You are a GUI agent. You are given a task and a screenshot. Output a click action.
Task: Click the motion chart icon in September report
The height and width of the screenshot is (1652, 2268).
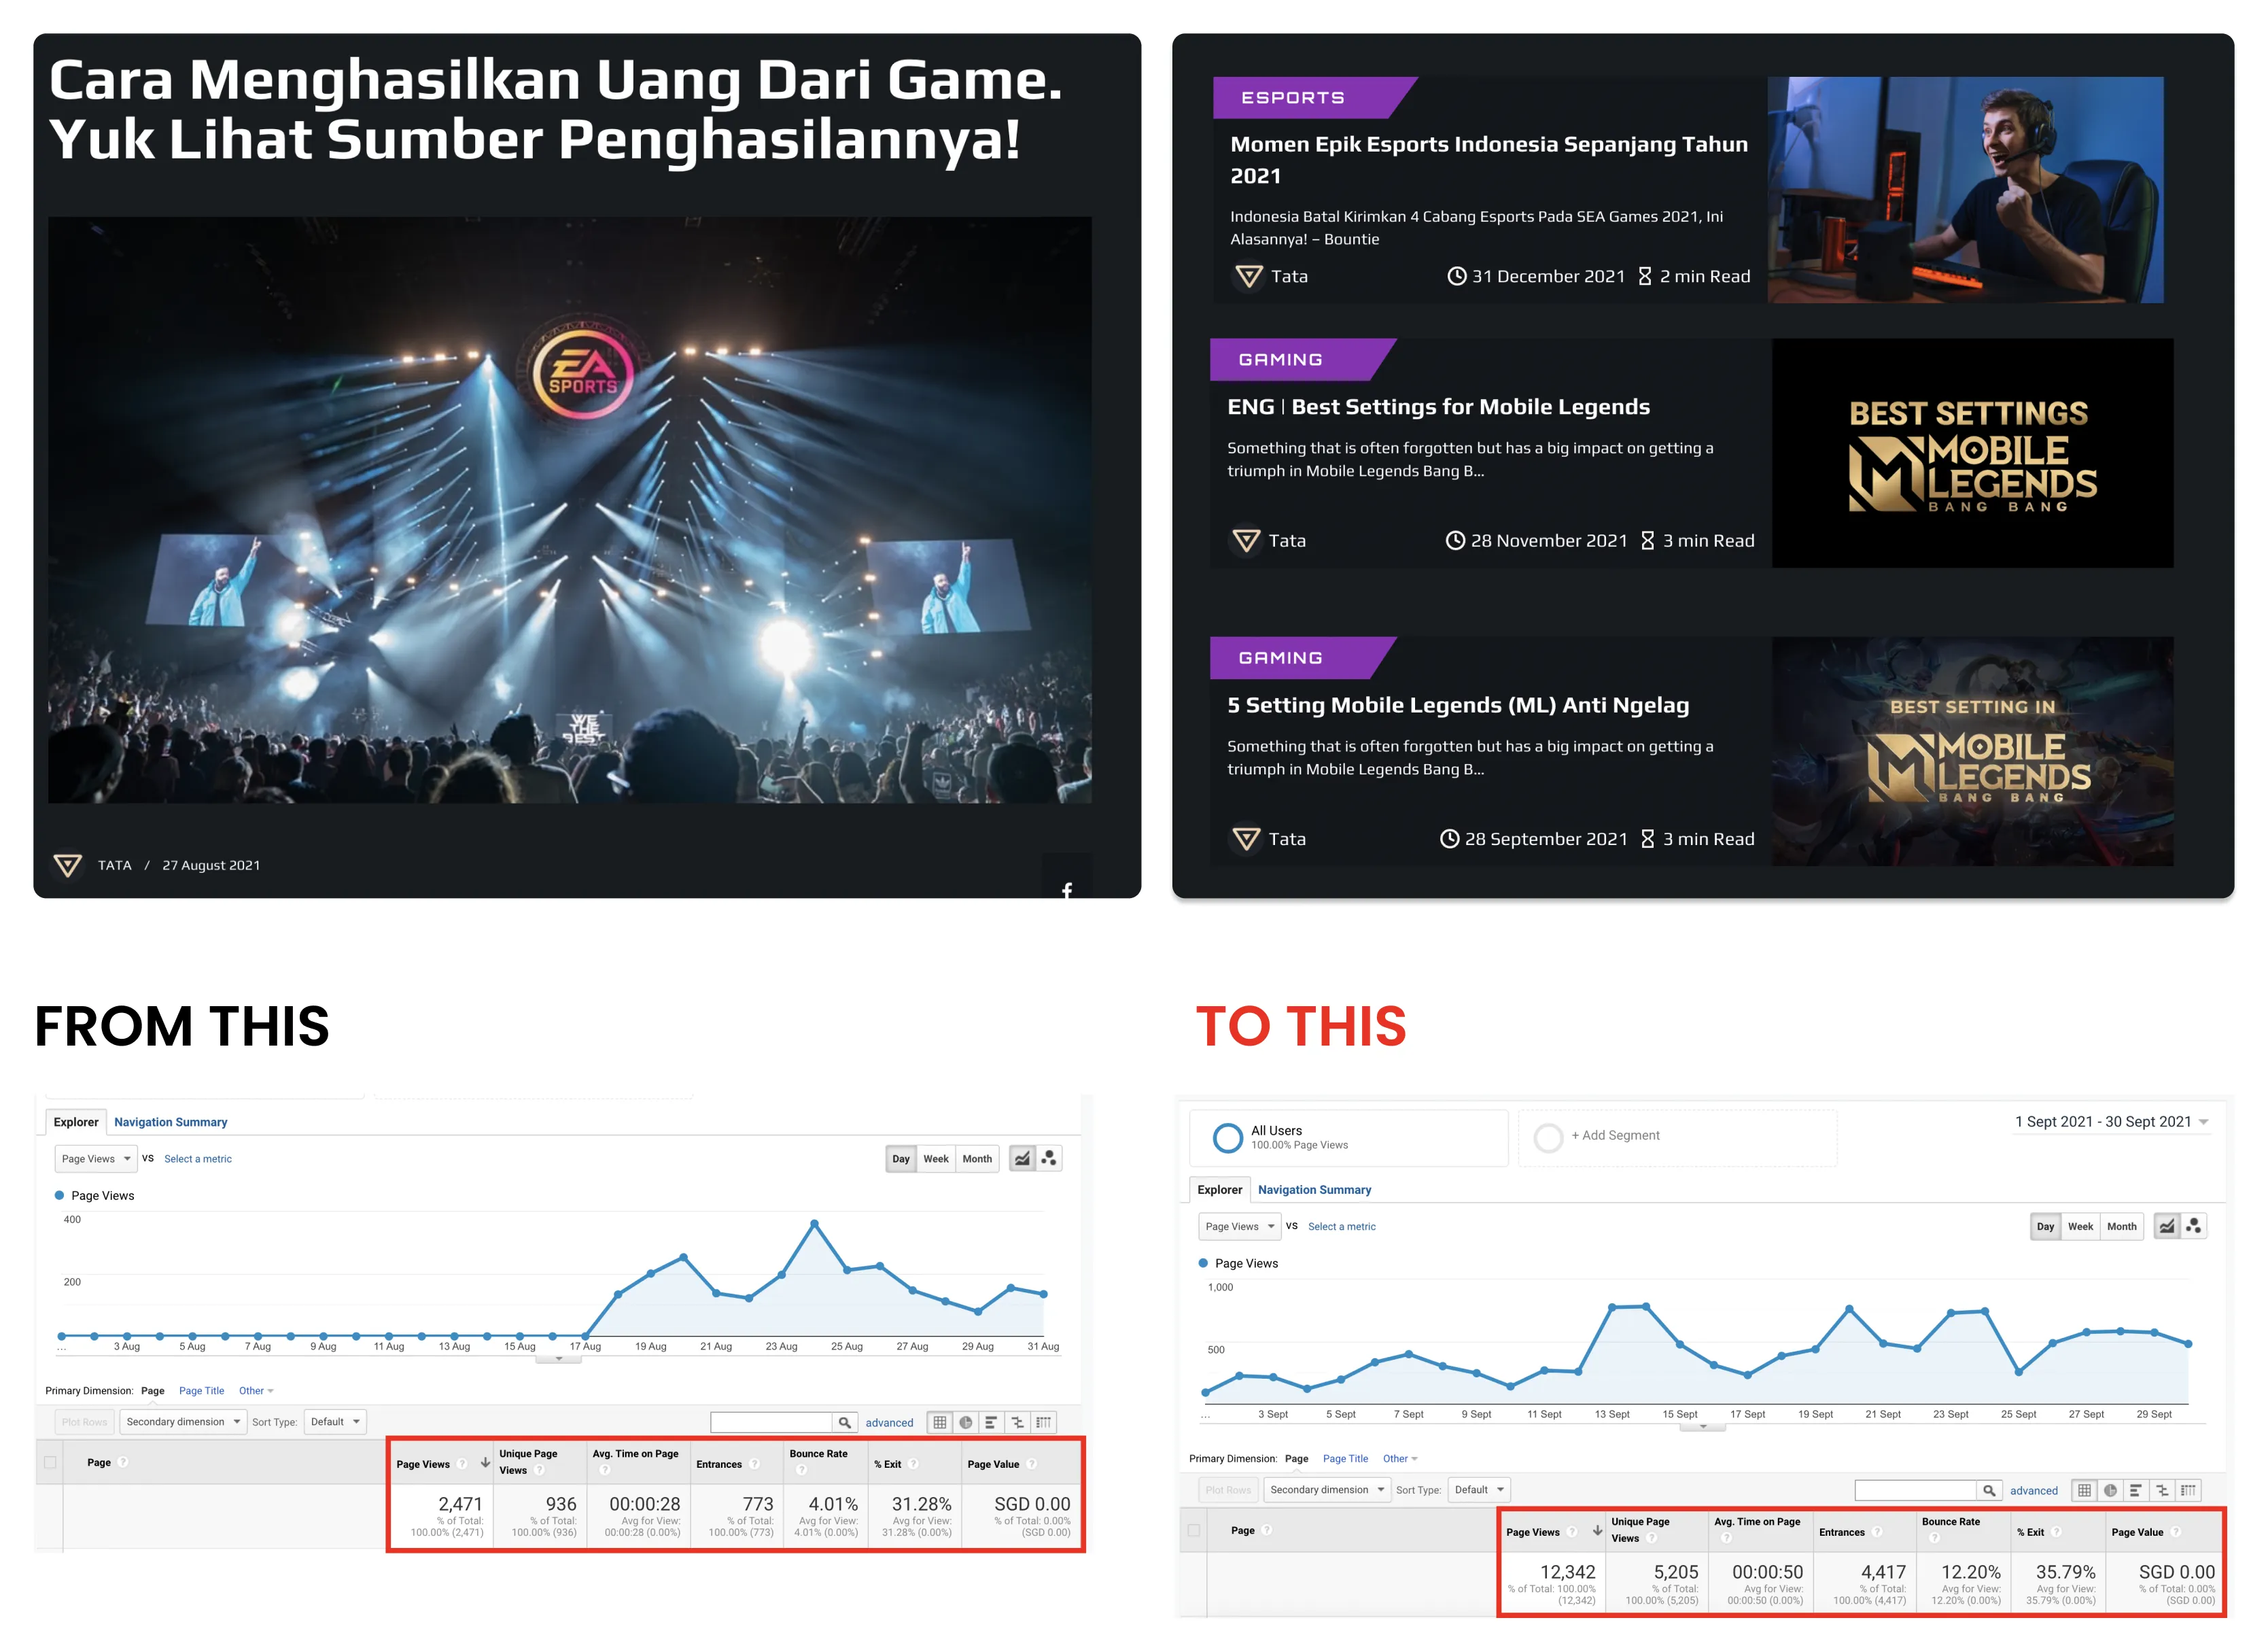(2193, 1226)
